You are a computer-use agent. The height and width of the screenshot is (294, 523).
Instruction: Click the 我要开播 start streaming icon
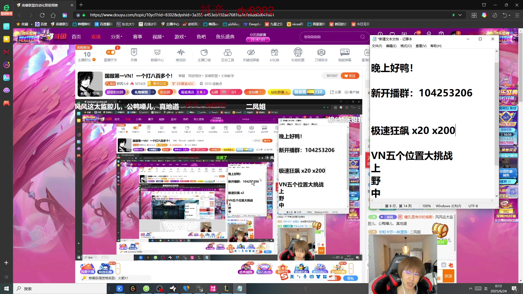click(x=87, y=268)
